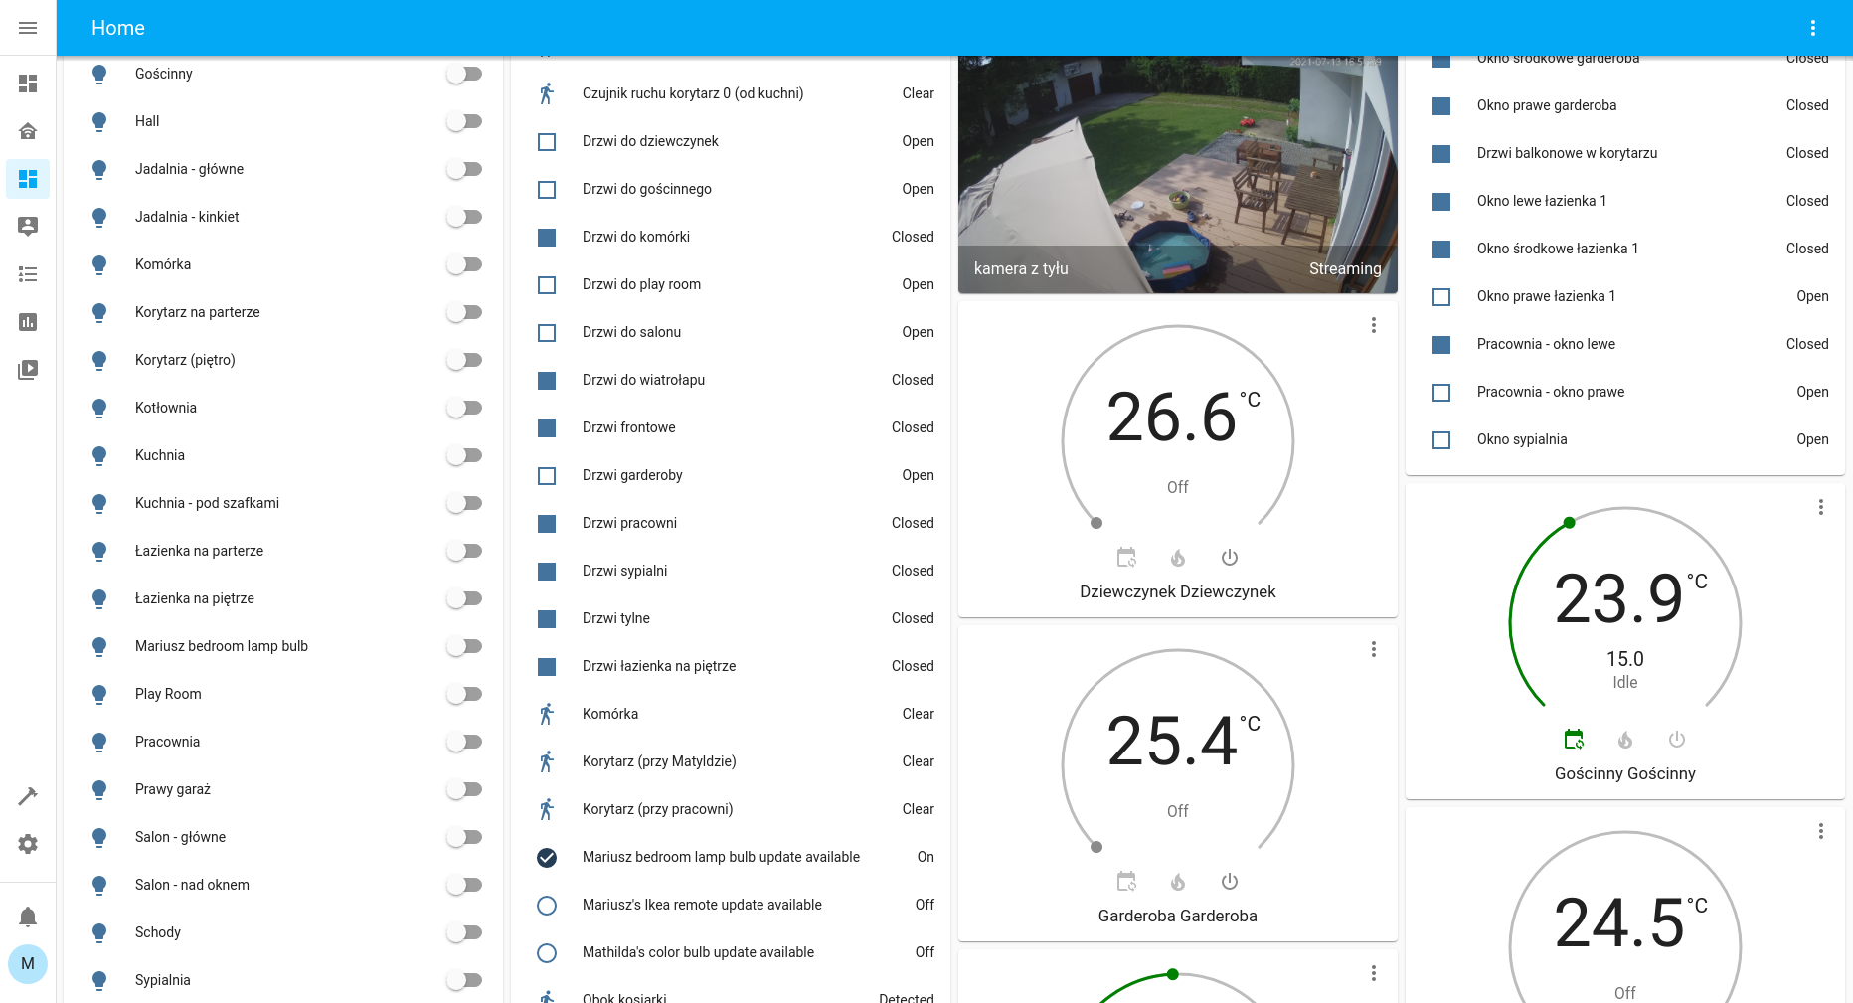Adjust the Gościnny thermostat temperature dial
This screenshot has width=1853, height=1003.
(x=1570, y=522)
